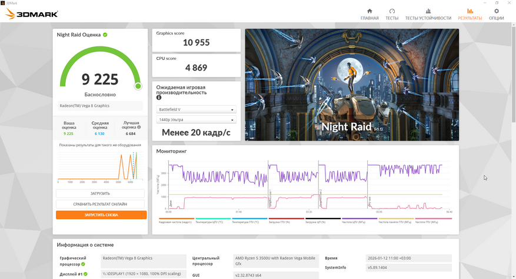
Task: Click the score distribution chart for similar hardware
Action: [x=100, y=167]
